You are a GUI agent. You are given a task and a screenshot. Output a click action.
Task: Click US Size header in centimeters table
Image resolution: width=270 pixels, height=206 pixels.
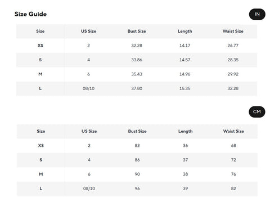(x=89, y=131)
